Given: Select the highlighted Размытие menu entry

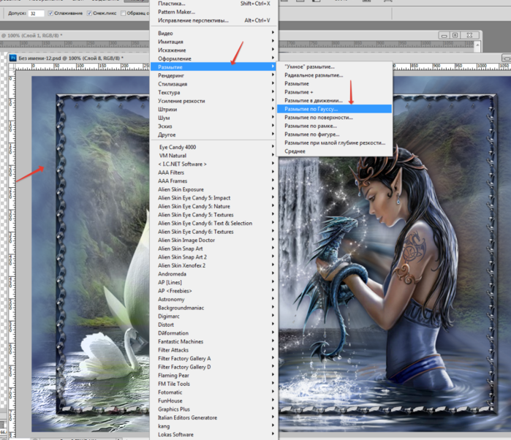Looking at the screenshot, I should (x=214, y=67).
